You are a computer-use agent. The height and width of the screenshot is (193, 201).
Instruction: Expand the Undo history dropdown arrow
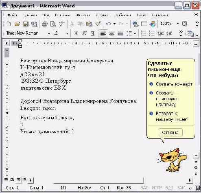coord(114,24)
